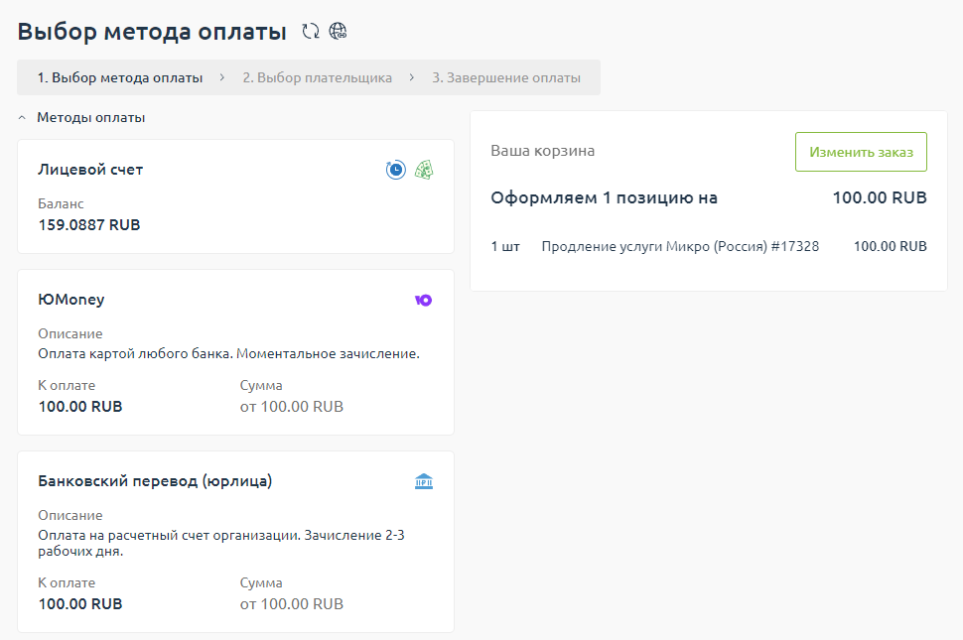Click the blue bank building icon
This screenshot has height=640, width=963.
[x=424, y=481]
